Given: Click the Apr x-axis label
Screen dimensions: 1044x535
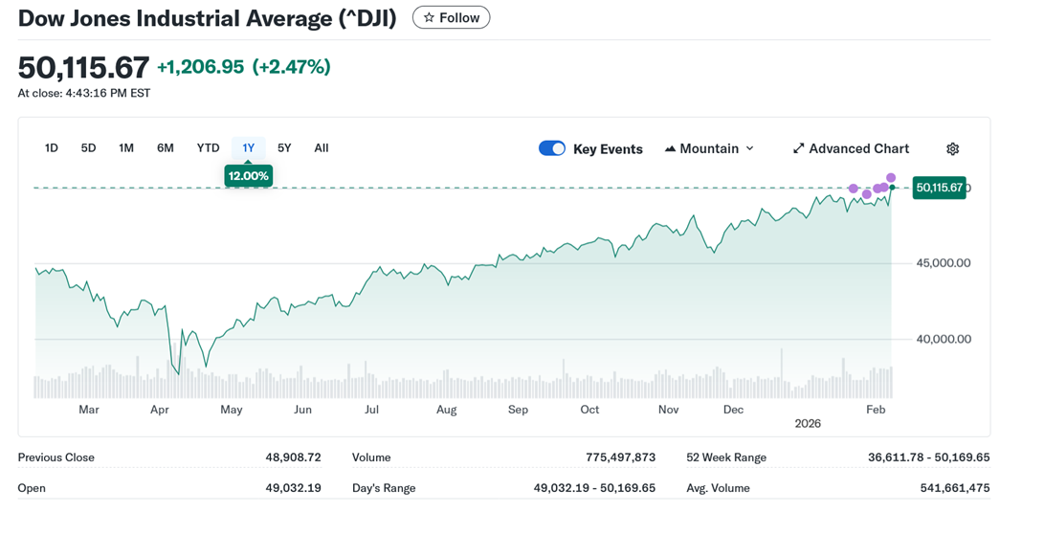Looking at the screenshot, I should tap(160, 410).
